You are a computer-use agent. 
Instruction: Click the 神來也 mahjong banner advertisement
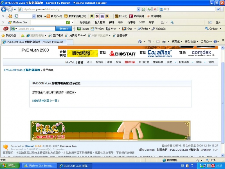111,130
